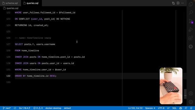
Task: Change indentation via Spaces: 4
Action: (x=150, y=108)
